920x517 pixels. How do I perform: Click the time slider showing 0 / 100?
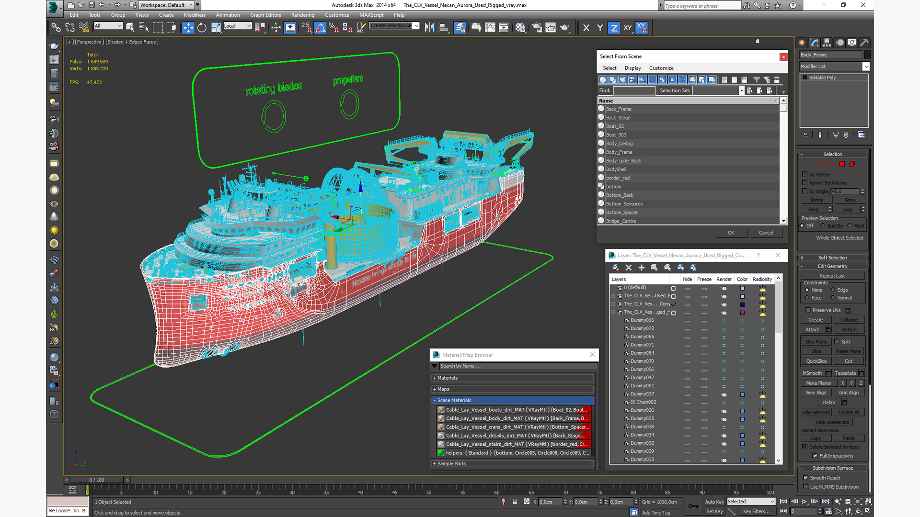click(x=97, y=480)
